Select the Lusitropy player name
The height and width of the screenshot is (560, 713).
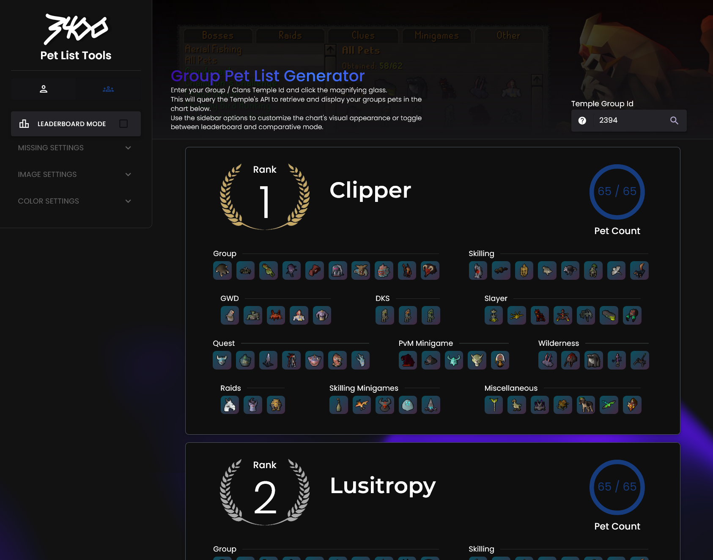click(x=383, y=486)
